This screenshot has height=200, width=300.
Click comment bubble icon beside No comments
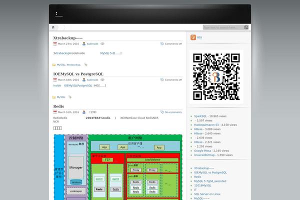(x=162, y=112)
